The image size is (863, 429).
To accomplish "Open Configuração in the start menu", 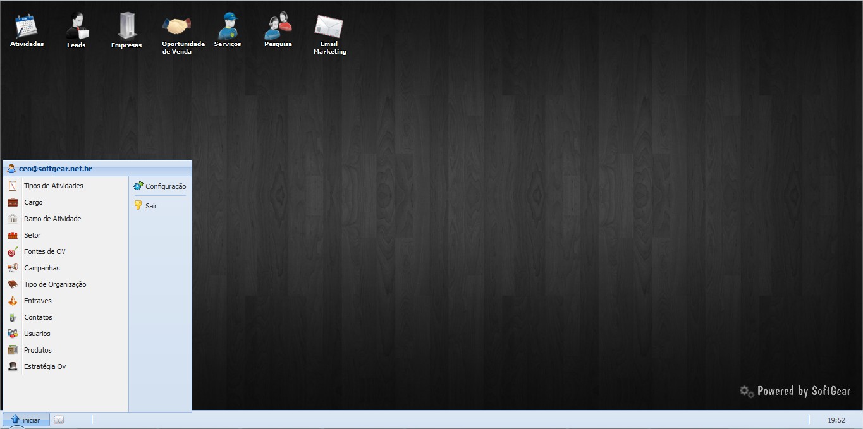I will [x=159, y=186].
